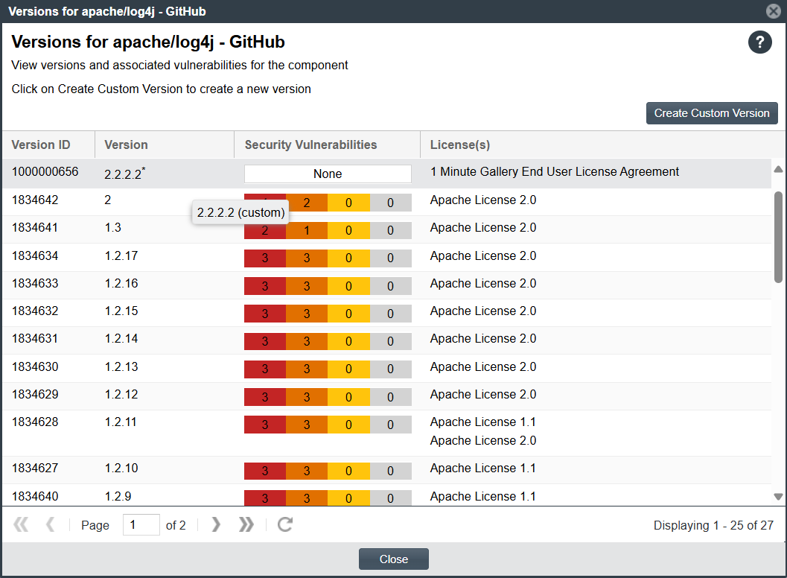Click red critical count for version 1.2.17
Viewport: 787px width, 578px height.
pos(265,258)
